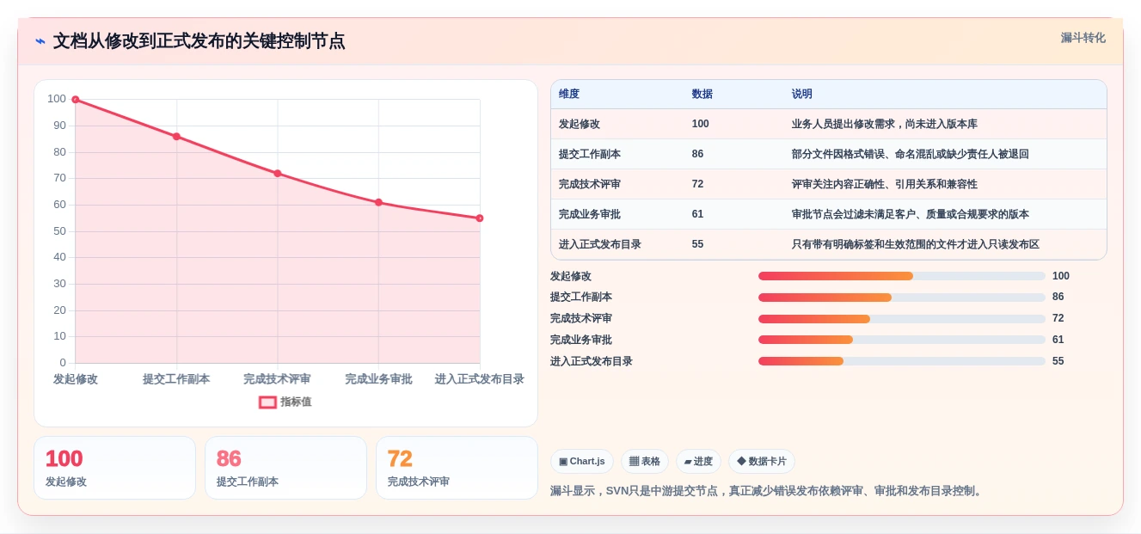
Task: Open the 72 完成技术评审 data card
Action: pos(457,468)
